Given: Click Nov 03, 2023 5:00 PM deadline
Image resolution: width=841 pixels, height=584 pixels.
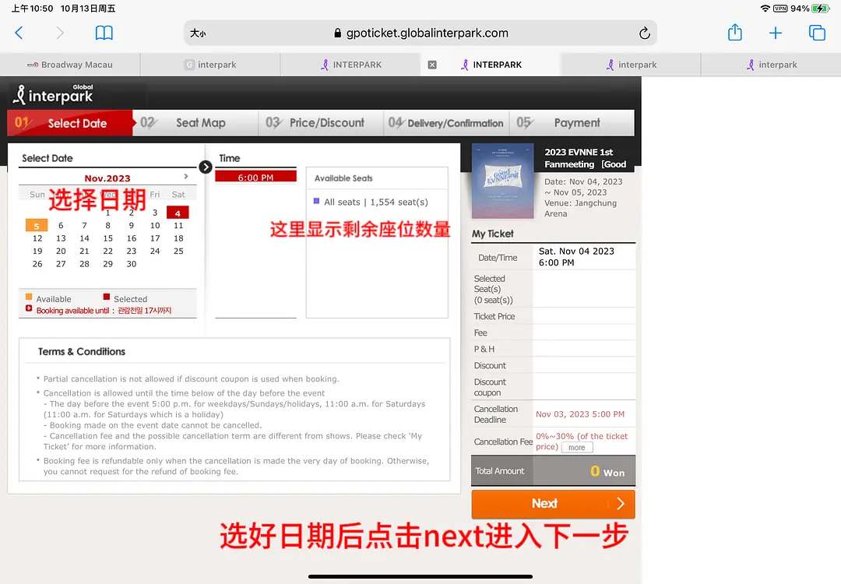Looking at the screenshot, I should 580,414.
